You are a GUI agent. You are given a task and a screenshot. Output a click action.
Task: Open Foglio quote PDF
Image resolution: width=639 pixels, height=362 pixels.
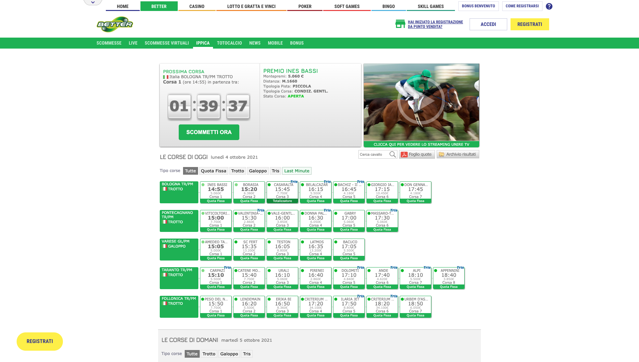[417, 154]
